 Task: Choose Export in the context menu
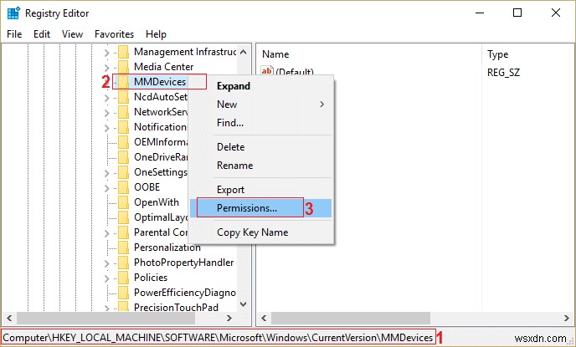[261, 190]
